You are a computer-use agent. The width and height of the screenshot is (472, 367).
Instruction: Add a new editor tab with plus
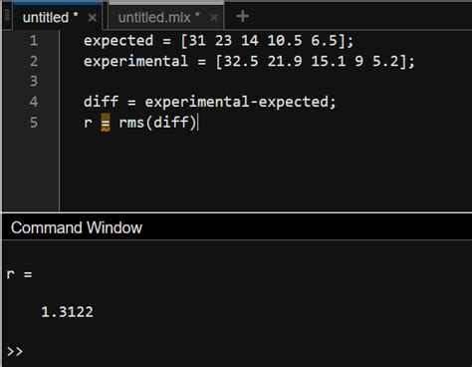coord(242,16)
